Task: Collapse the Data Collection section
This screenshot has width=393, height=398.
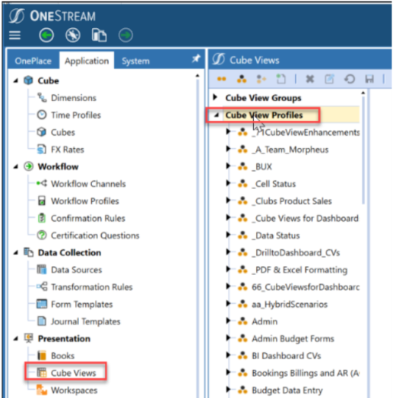Action: (x=16, y=253)
